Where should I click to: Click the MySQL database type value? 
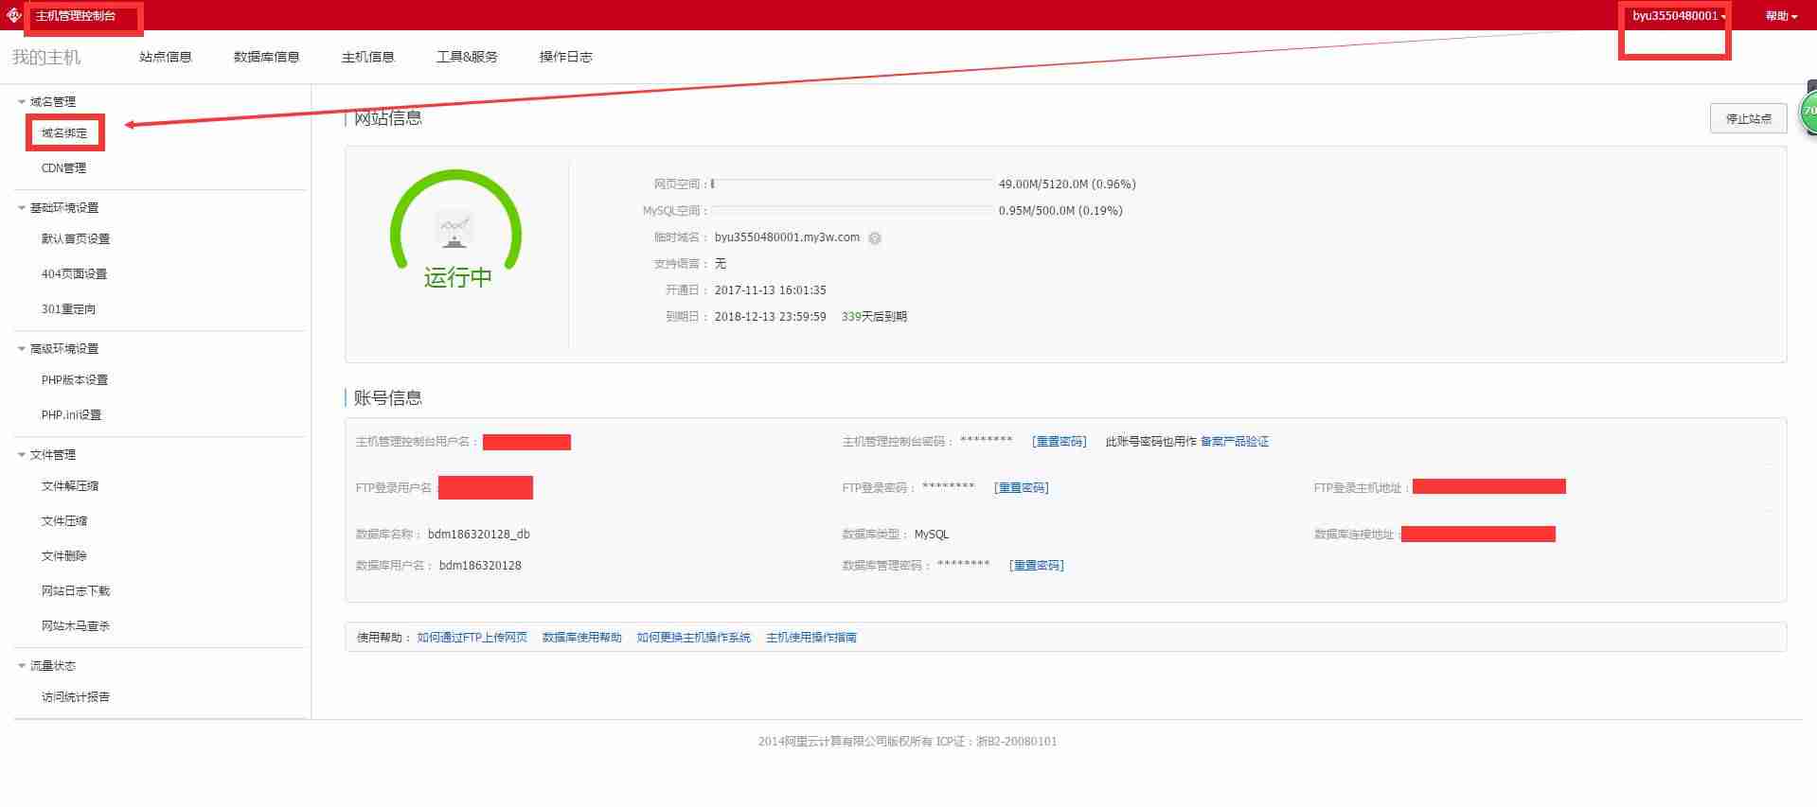(931, 535)
